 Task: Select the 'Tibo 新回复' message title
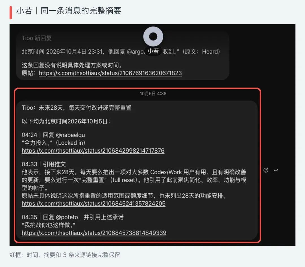[36, 38]
